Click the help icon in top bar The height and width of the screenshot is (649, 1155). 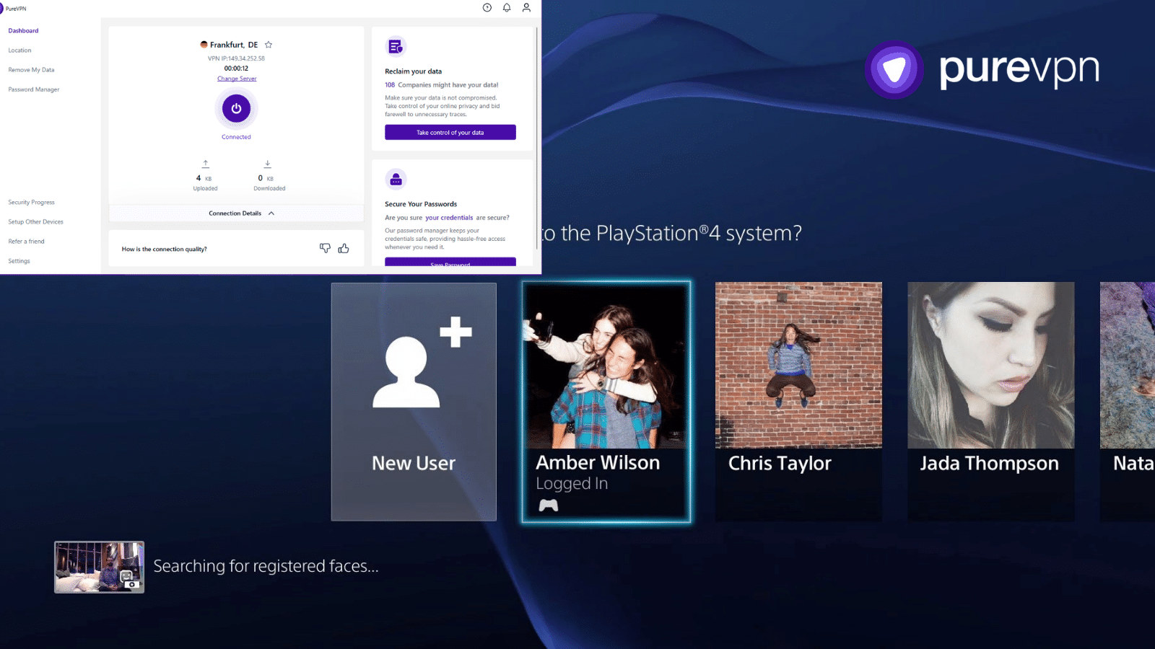pyautogui.click(x=487, y=8)
